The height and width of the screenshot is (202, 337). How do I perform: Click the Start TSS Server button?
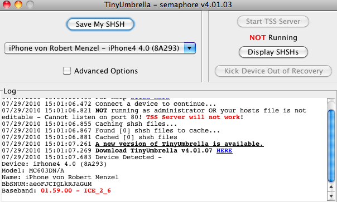pos(273,22)
